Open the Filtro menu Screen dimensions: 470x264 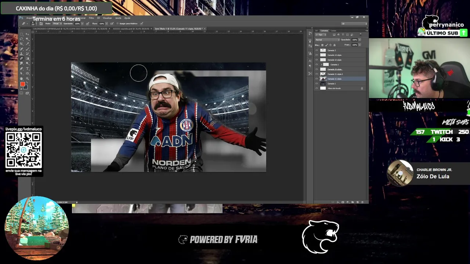(91, 18)
